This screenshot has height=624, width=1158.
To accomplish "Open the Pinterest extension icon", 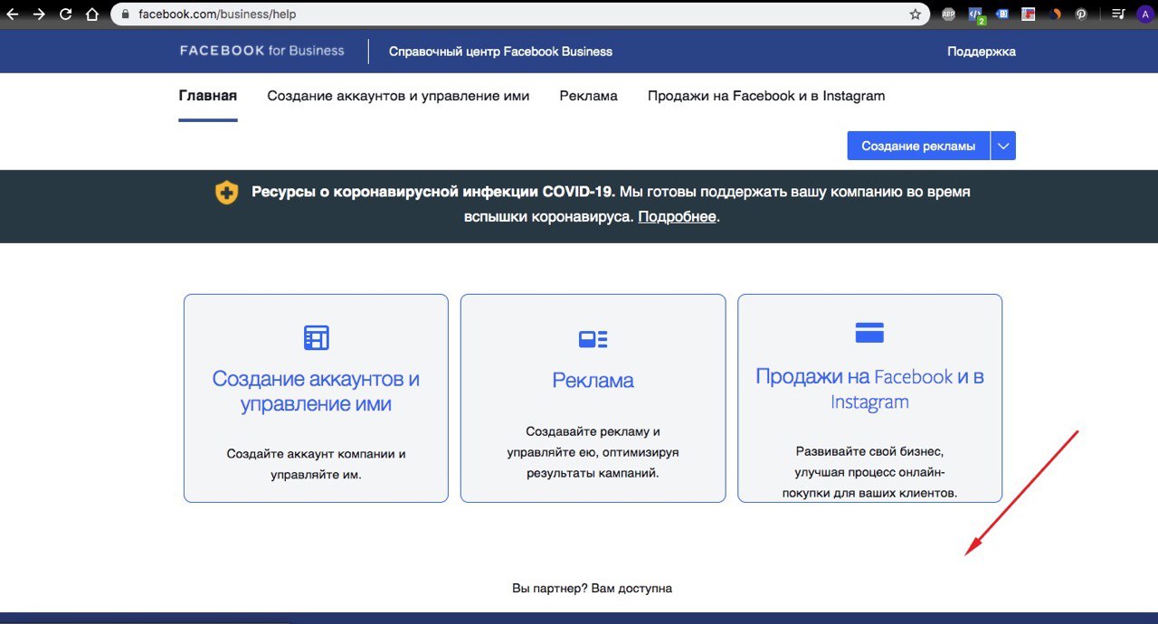I will click(1081, 14).
